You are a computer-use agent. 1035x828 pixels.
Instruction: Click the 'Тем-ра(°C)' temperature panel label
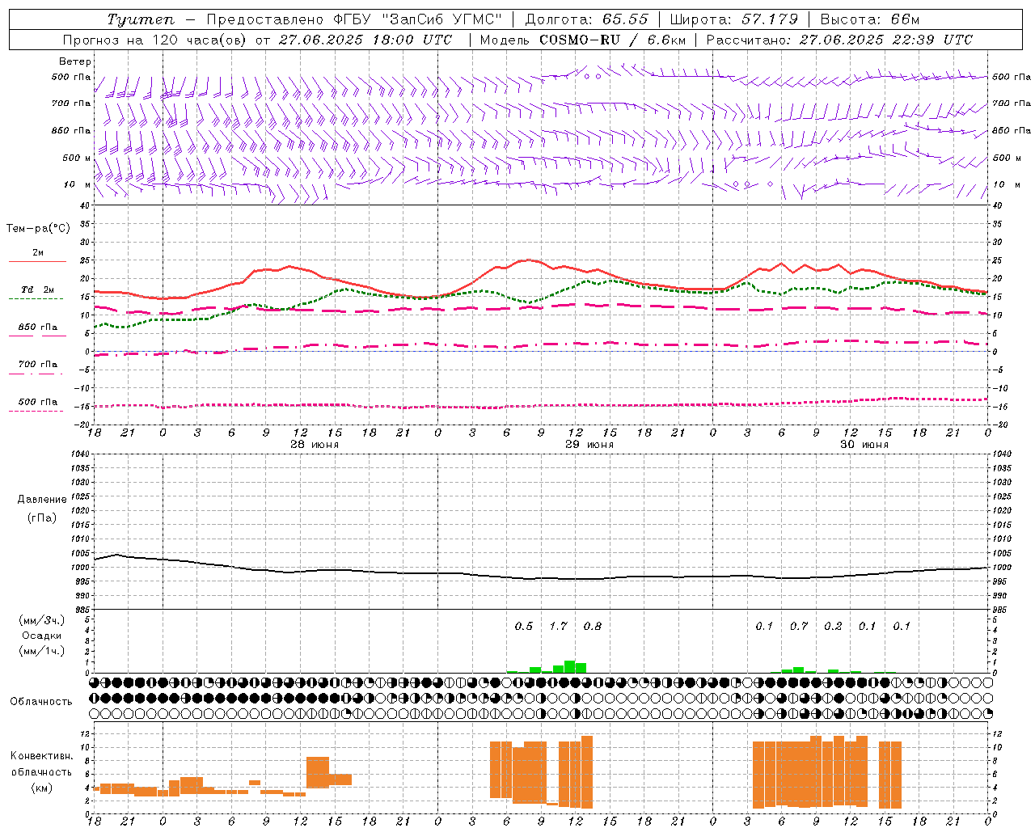click(x=38, y=229)
